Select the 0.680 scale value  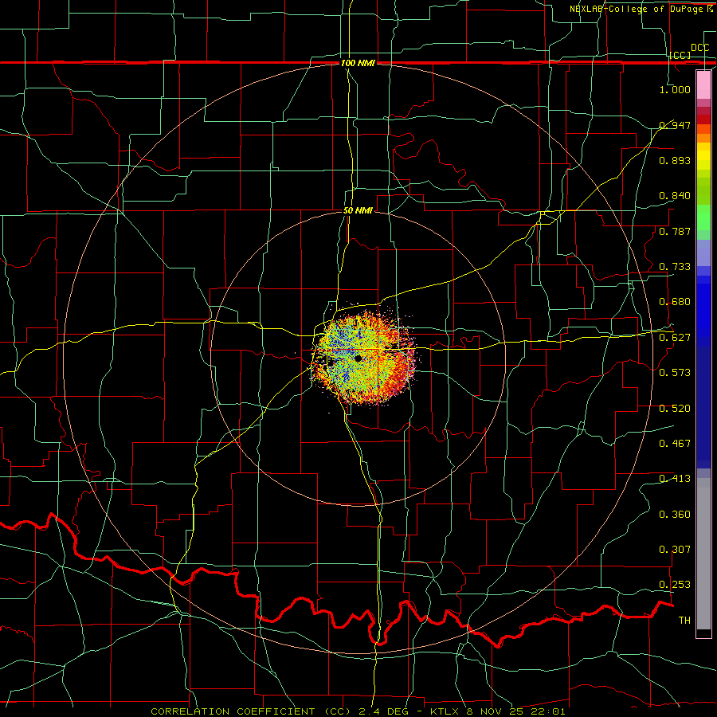(x=675, y=302)
